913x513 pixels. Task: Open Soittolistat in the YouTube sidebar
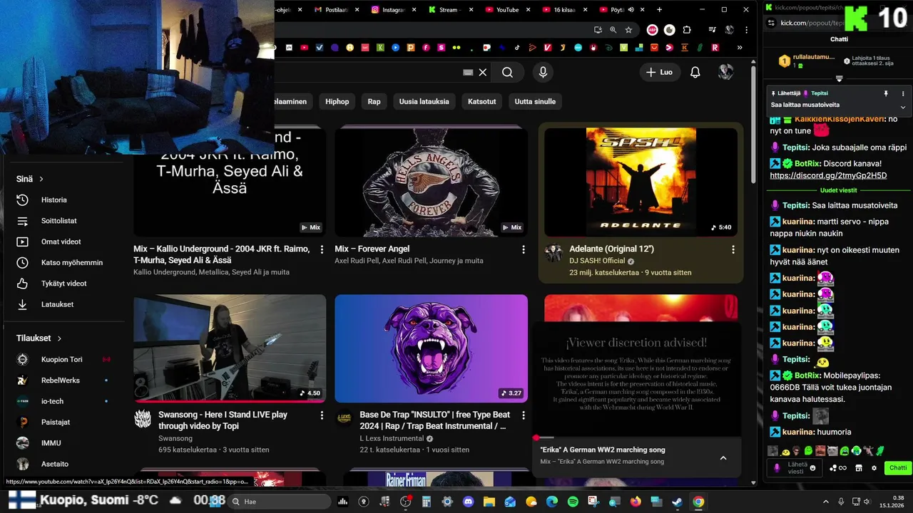63,221
